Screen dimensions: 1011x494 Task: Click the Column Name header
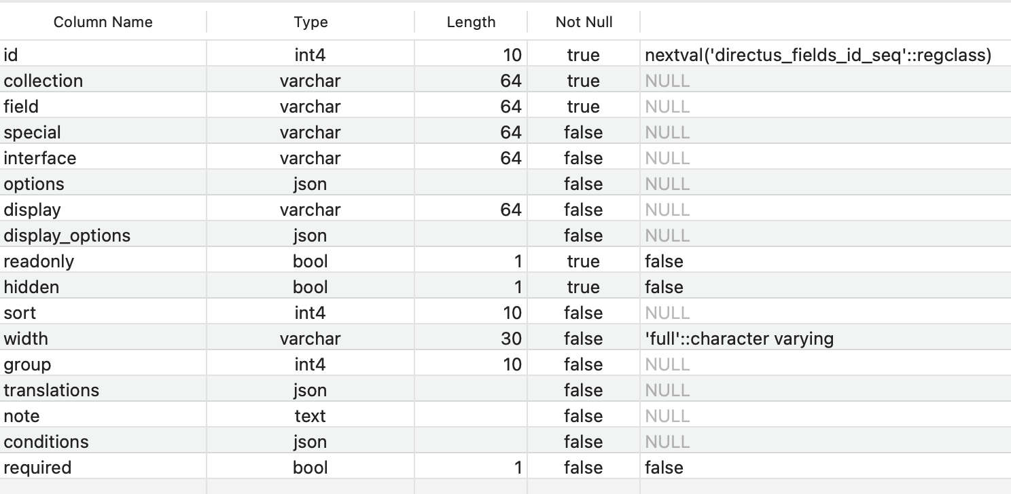point(103,22)
